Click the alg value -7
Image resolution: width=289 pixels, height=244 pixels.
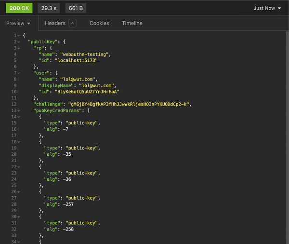(66, 129)
